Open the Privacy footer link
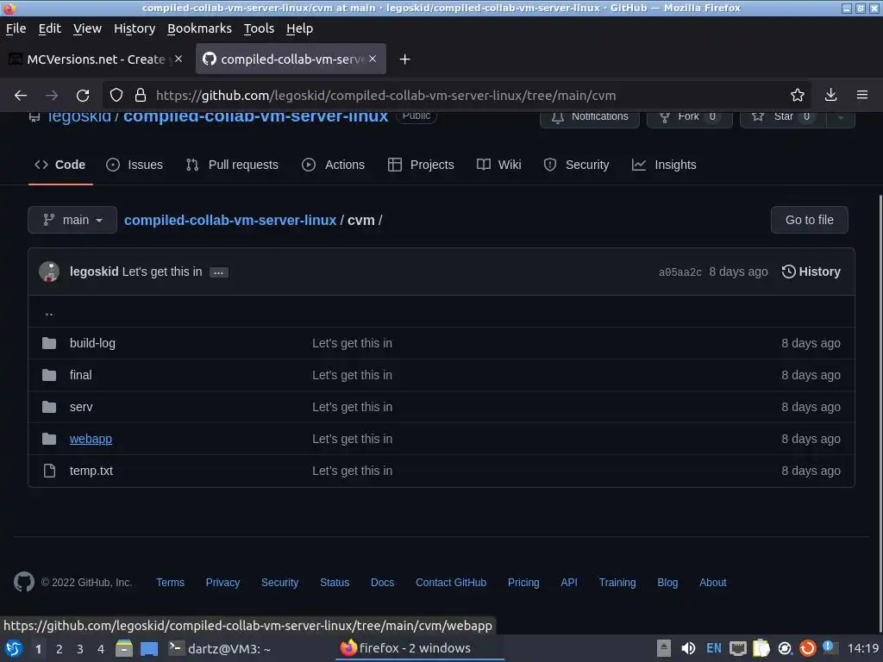The image size is (883, 662). [x=222, y=583]
